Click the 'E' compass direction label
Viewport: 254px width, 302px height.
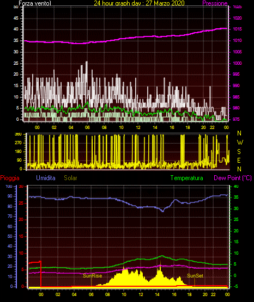(x=239, y=160)
